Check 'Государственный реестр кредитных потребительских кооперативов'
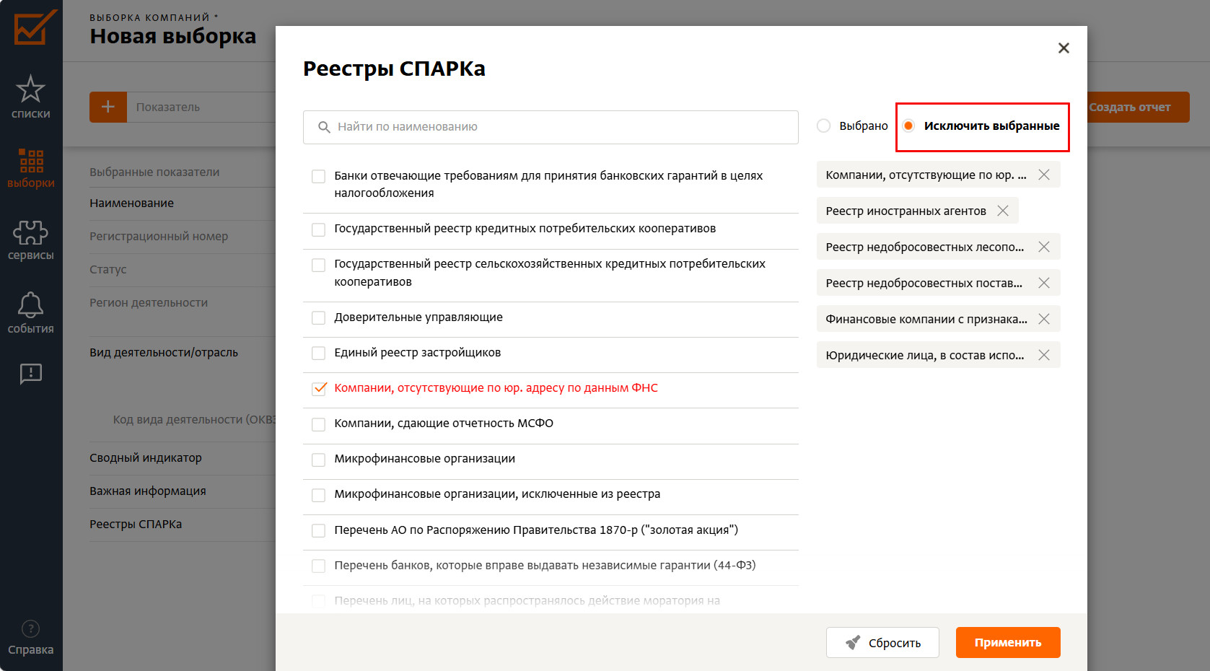1210x671 pixels. coord(318,229)
